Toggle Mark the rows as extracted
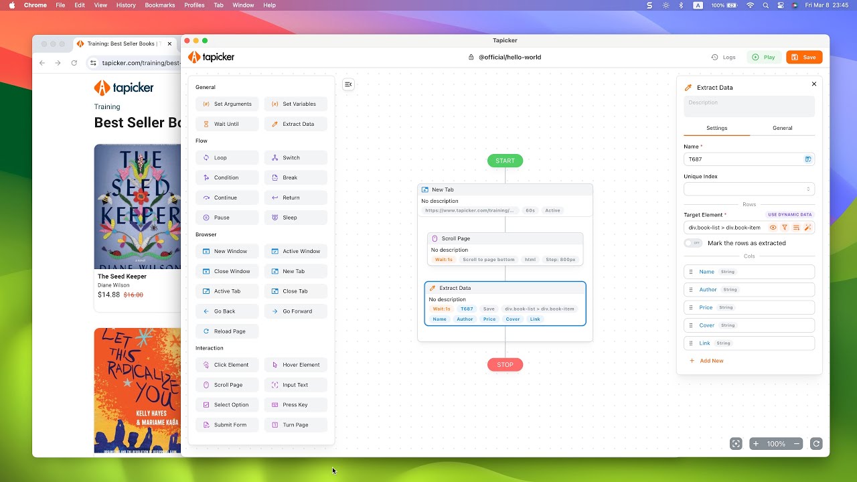 (x=693, y=243)
